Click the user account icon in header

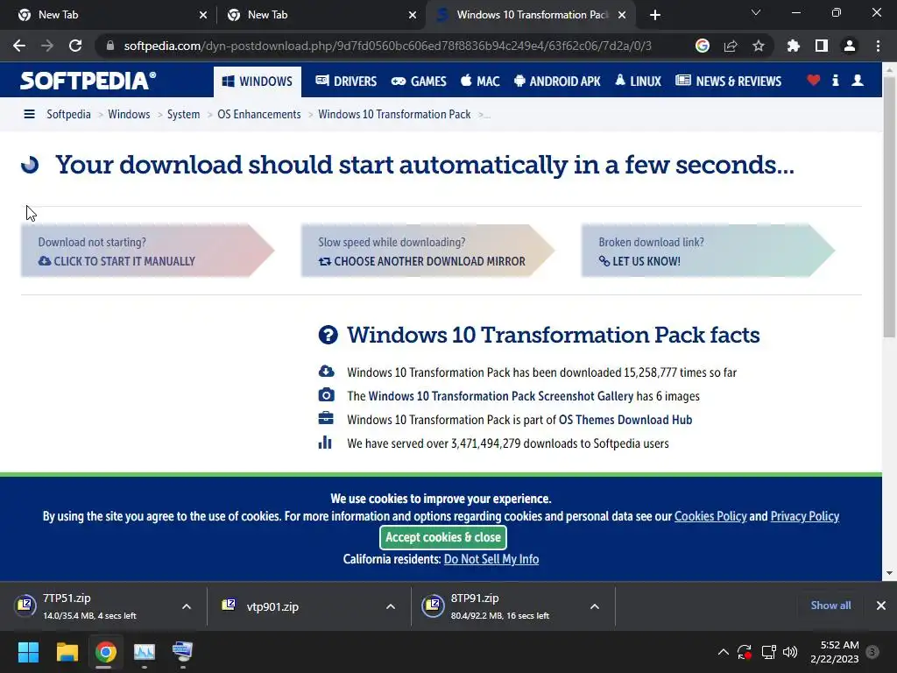(x=858, y=80)
